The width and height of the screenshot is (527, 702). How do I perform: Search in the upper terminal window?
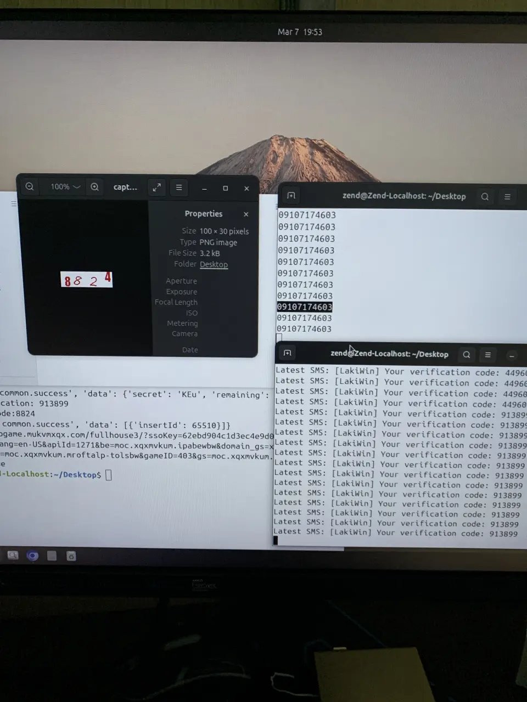tap(485, 196)
